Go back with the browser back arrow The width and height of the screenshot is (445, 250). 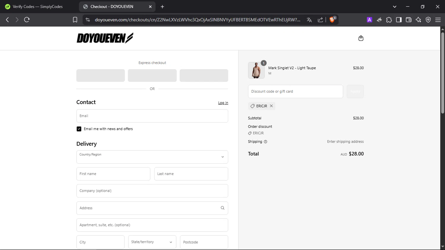point(7,20)
